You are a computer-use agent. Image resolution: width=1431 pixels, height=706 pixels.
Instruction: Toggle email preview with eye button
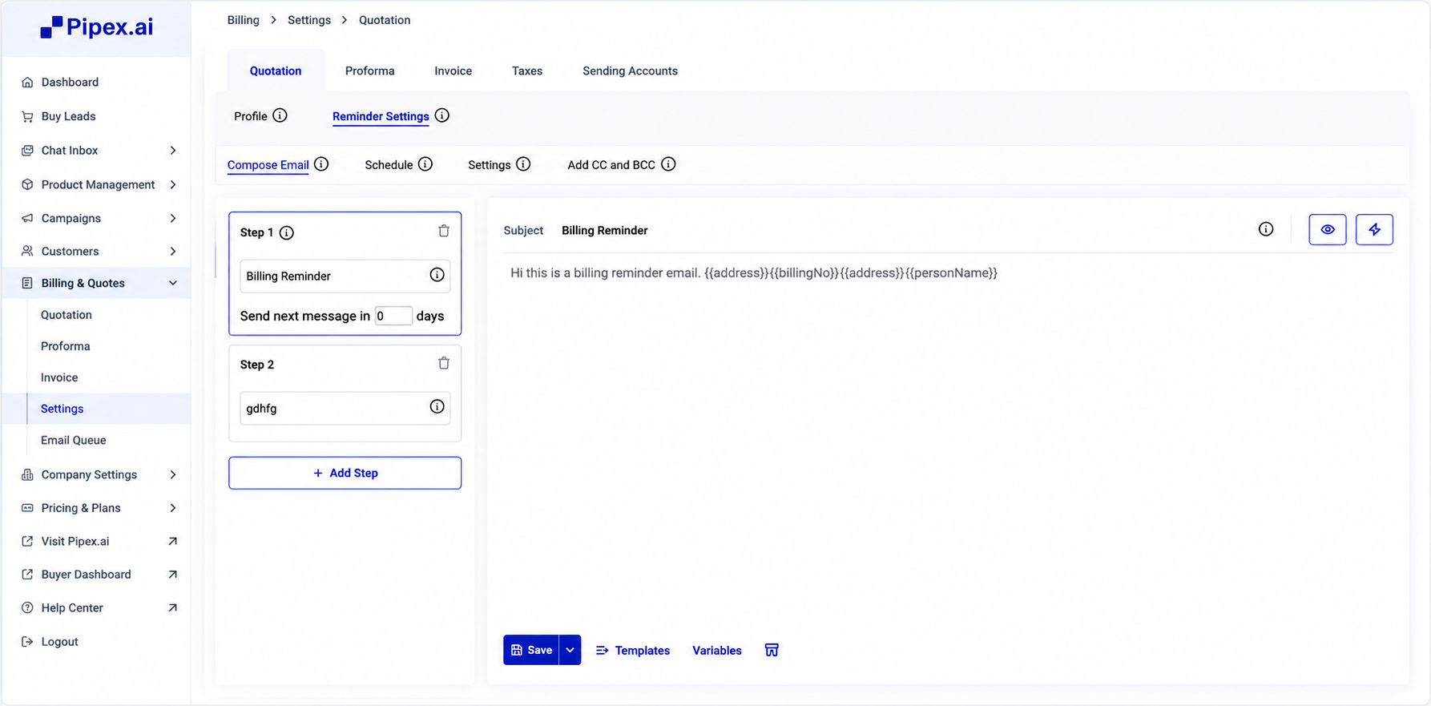tap(1328, 229)
